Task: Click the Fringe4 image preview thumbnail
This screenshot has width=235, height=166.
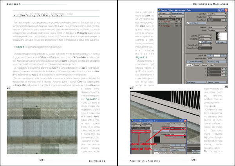Action: pos(221,36)
